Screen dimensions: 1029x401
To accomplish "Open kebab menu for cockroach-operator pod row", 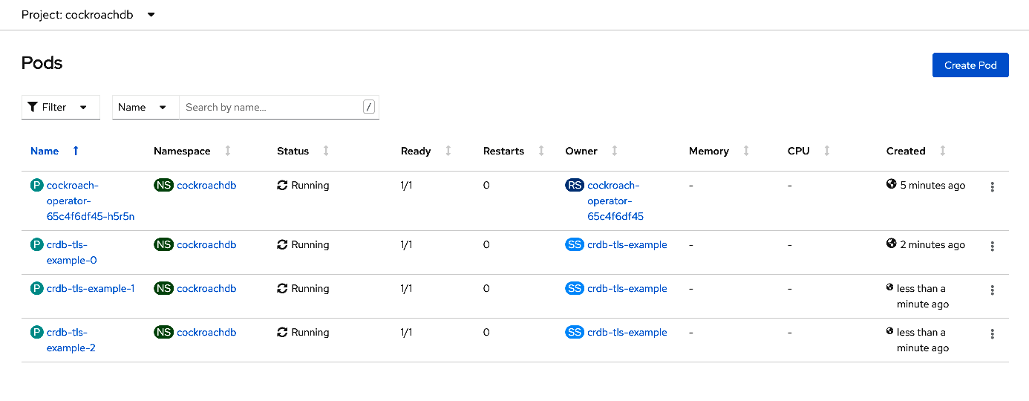I will [992, 187].
